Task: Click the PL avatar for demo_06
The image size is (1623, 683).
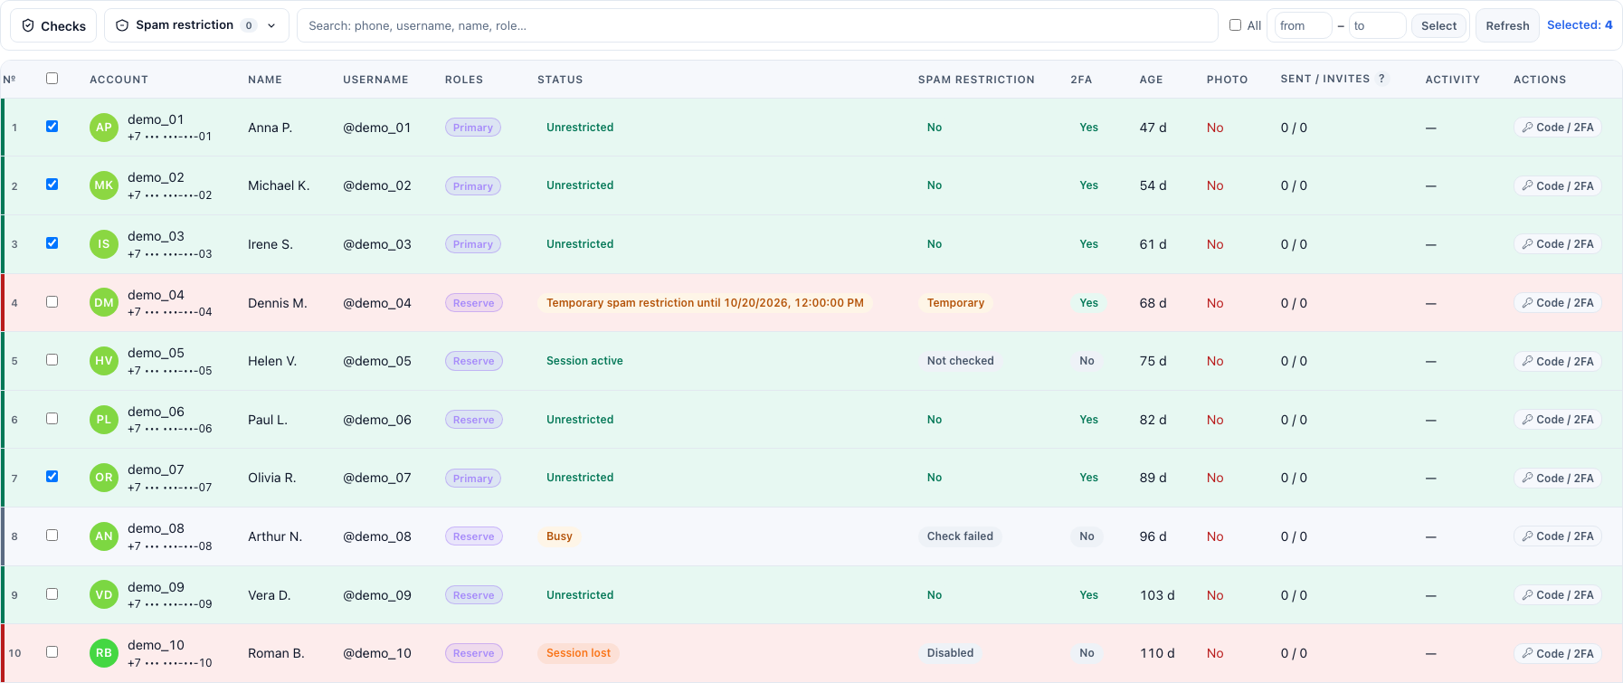Action: (x=104, y=420)
